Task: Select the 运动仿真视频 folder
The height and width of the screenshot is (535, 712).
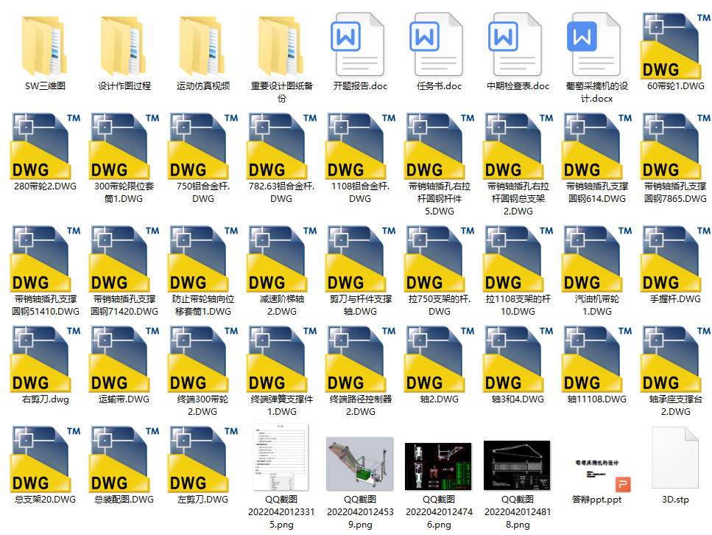Action: (202, 44)
